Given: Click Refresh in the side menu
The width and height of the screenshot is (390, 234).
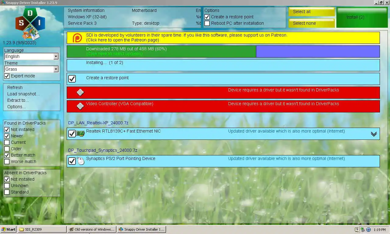Looking at the screenshot, I should click(x=15, y=87).
